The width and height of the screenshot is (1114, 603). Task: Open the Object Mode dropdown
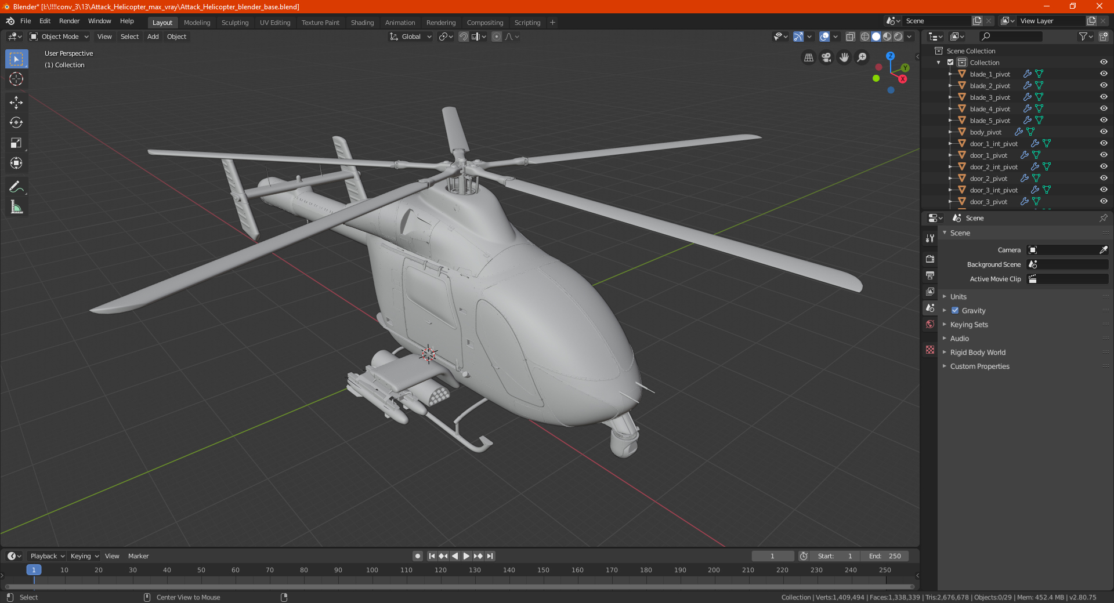tap(59, 37)
